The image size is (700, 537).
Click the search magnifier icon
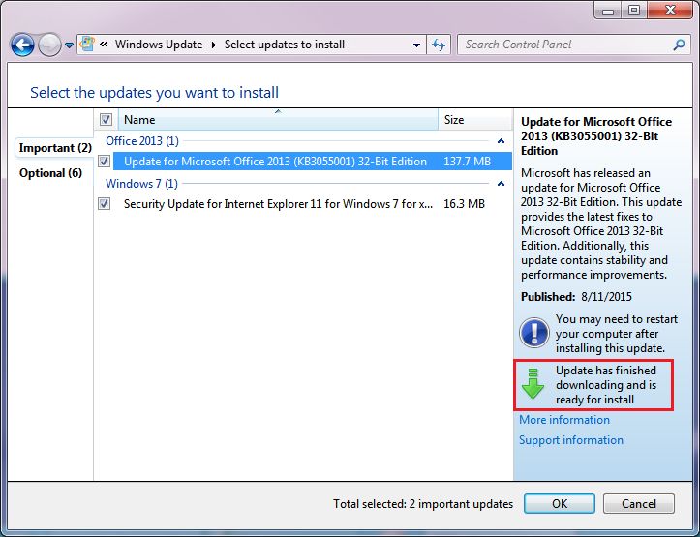[x=679, y=45]
